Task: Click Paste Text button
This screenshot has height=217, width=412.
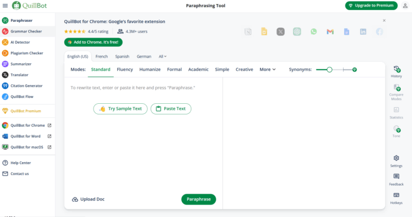Action: [171, 108]
